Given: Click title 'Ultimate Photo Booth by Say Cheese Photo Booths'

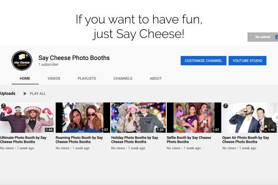Looking at the screenshot, I should [23, 140].
